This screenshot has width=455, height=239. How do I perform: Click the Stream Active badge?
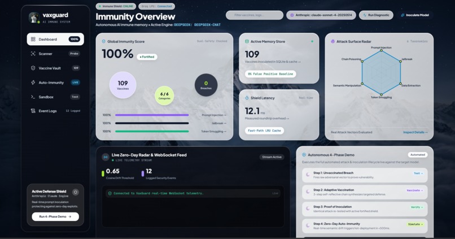pyautogui.click(x=272, y=157)
